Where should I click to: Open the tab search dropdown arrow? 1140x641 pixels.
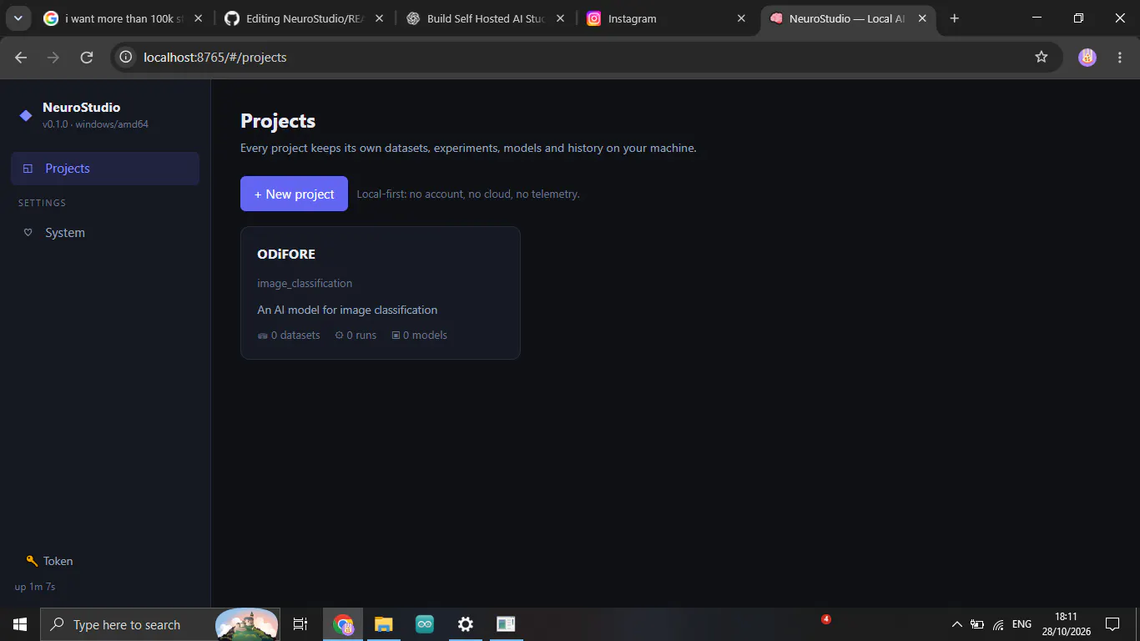point(18,18)
